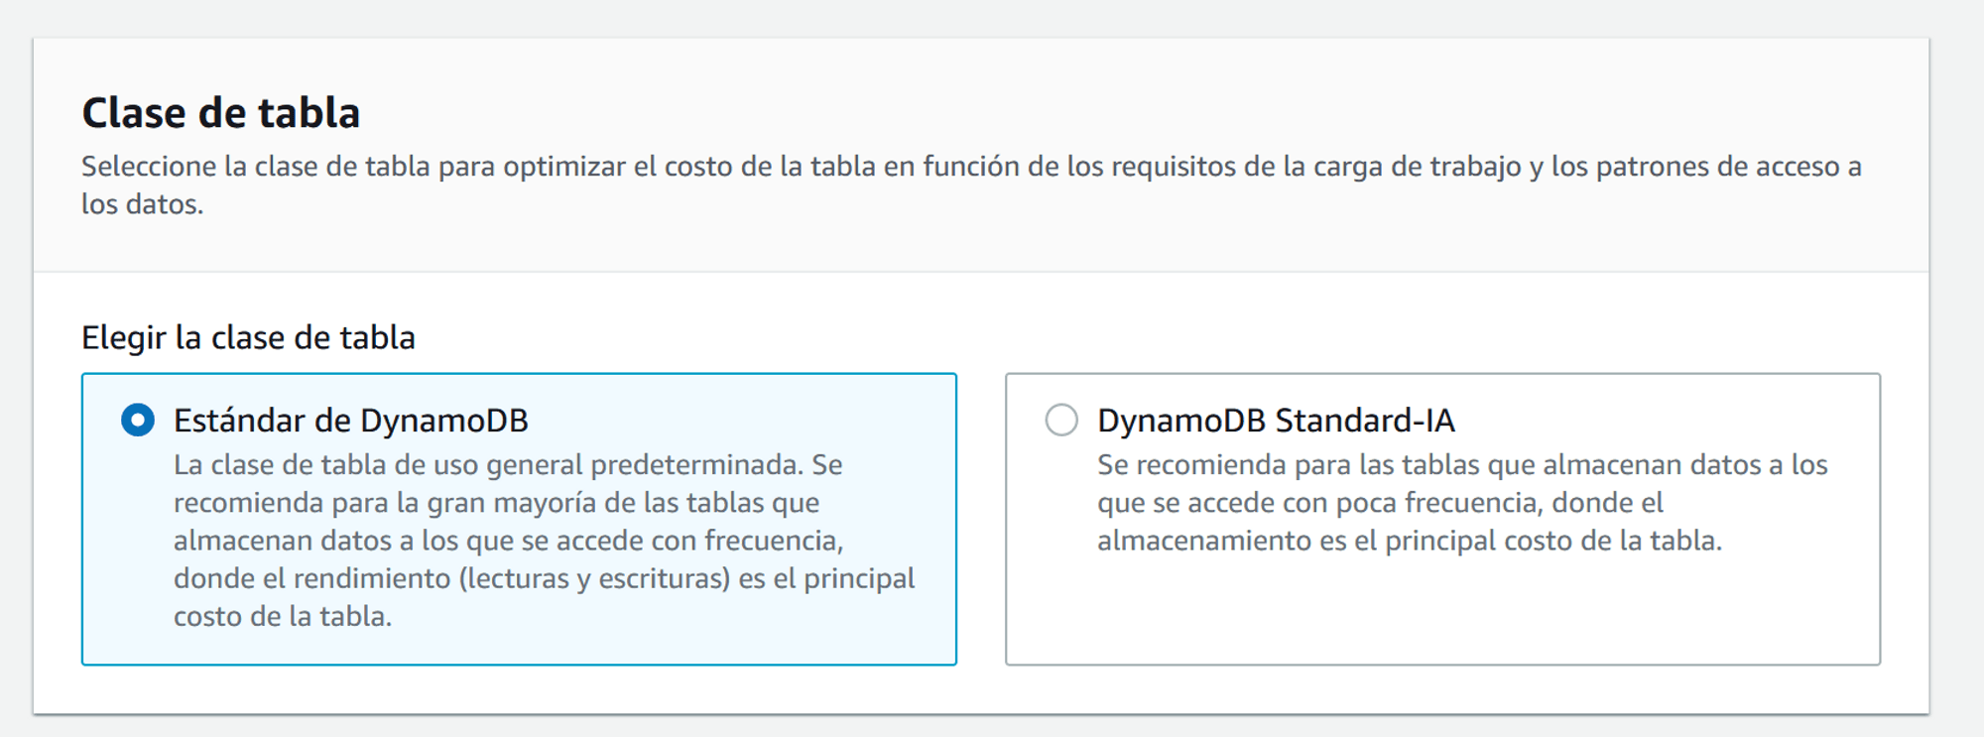The height and width of the screenshot is (737, 1984).
Task: Click "almacenan datos a los que se accede" line
Action: point(508,541)
